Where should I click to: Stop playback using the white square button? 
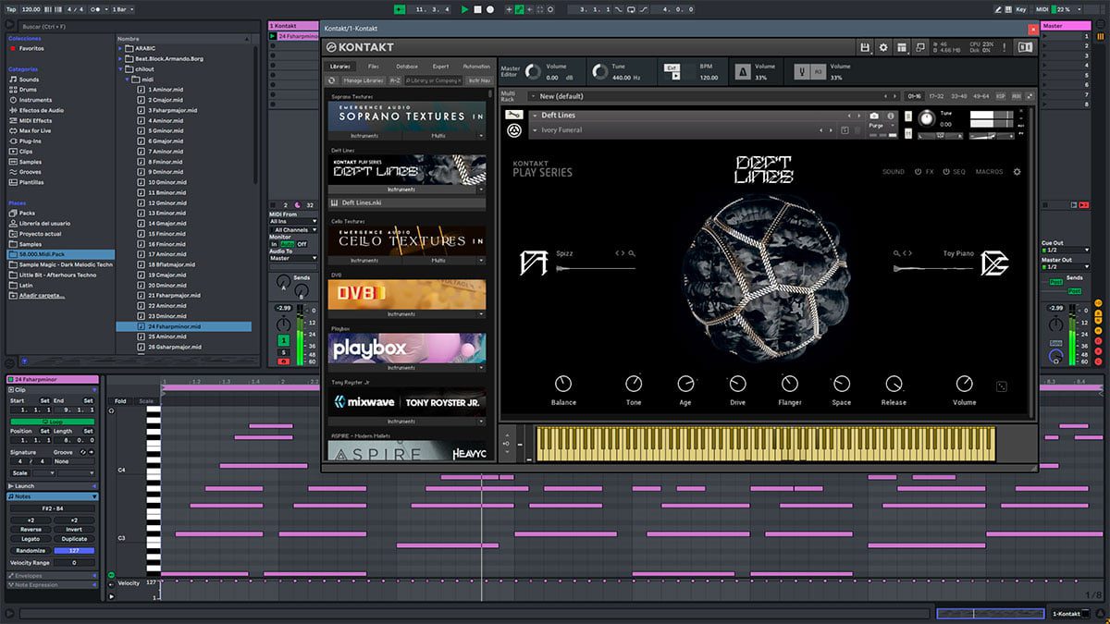pyautogui.click(x=477, y=9)
